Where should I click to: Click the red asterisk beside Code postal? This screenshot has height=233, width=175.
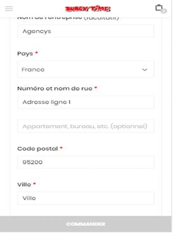(61, 148)
